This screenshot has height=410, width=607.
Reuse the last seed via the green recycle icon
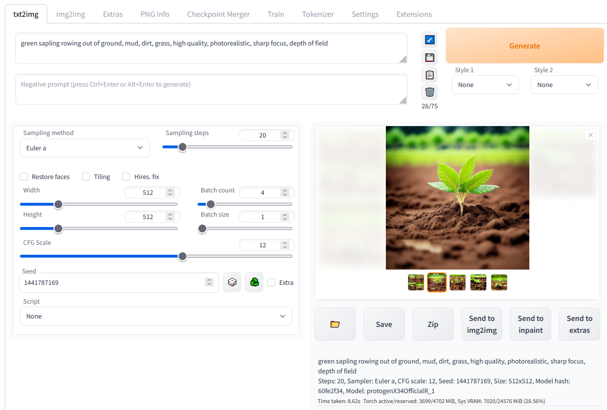coord(254,282)
